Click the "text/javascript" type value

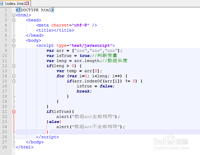pyautogui.click(x=91, y=46)
